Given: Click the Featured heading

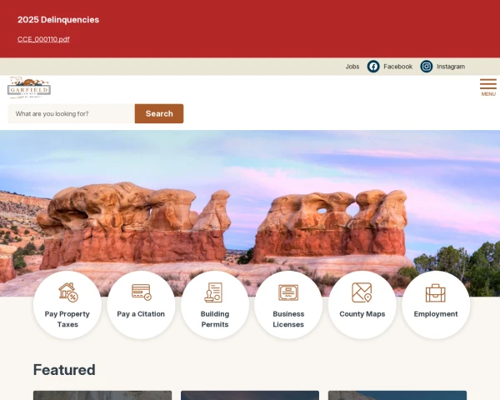Looking at the screenshot, I should coord(64,370).
